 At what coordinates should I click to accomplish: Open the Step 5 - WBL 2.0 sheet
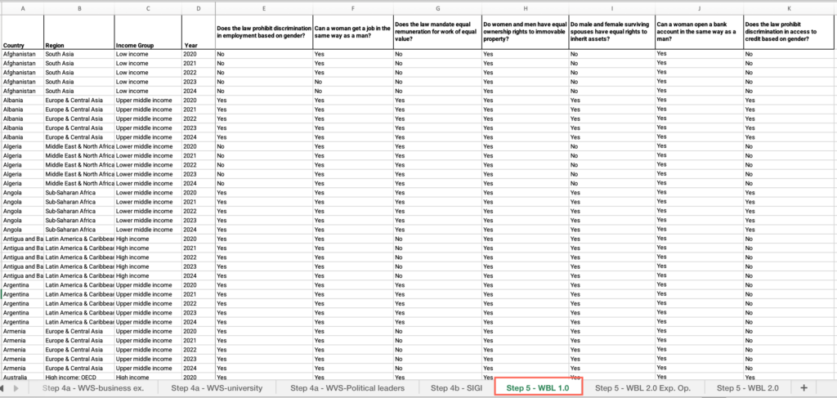[747, 388]
